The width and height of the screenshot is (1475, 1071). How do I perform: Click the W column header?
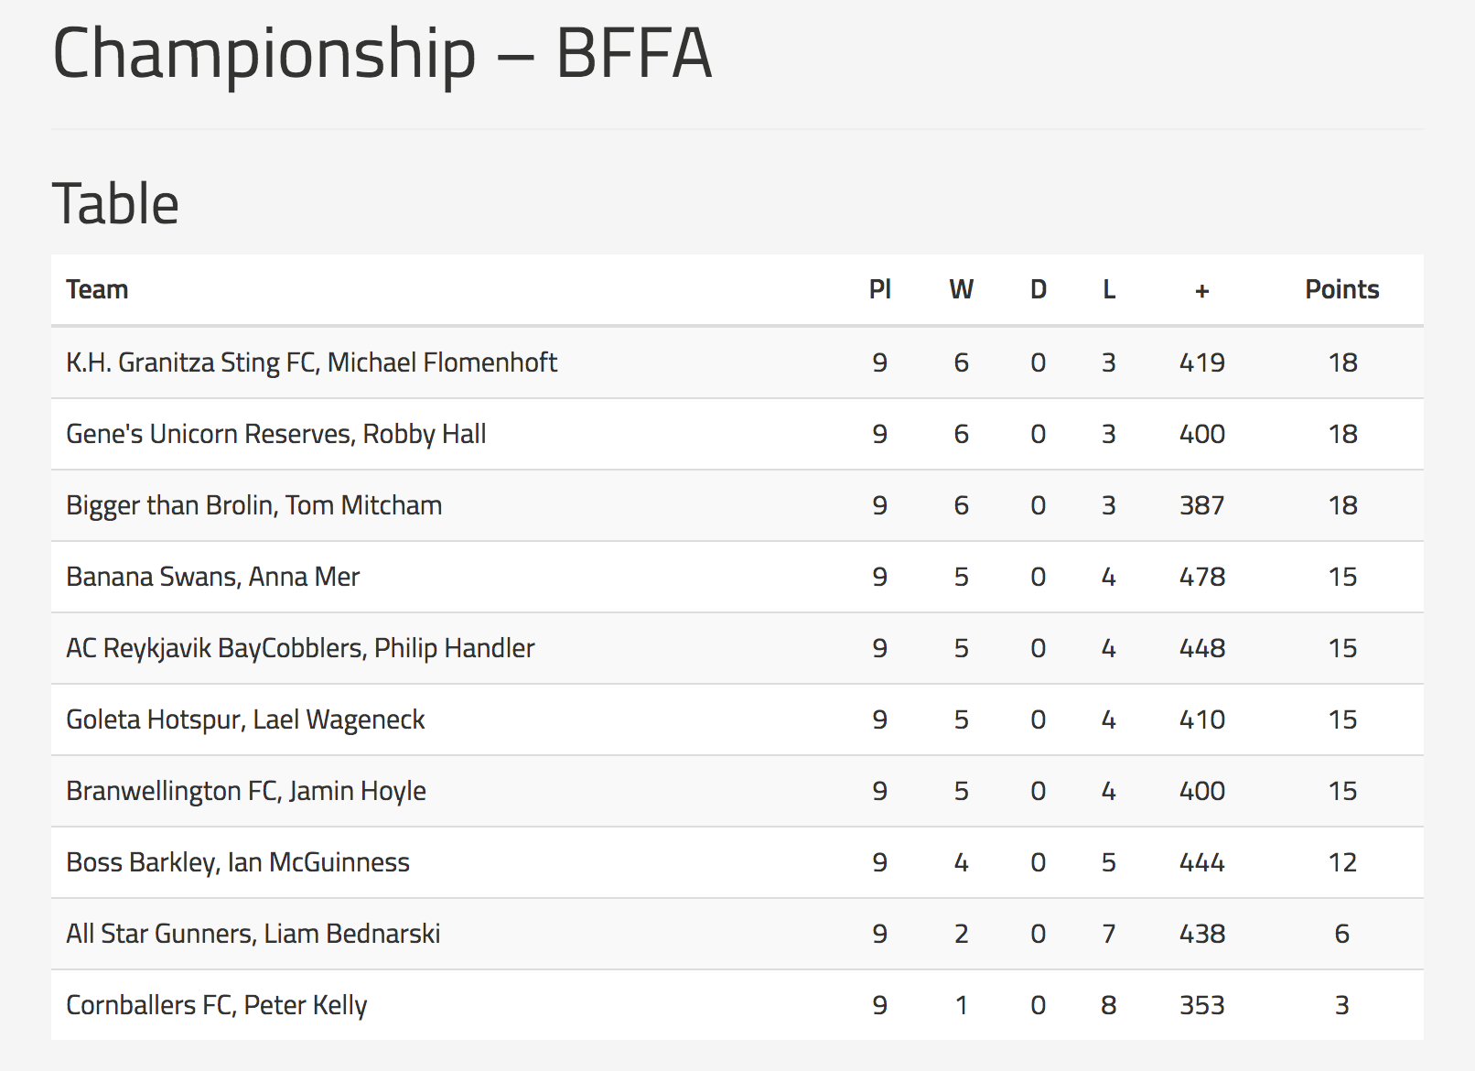[x=961, y=289]
